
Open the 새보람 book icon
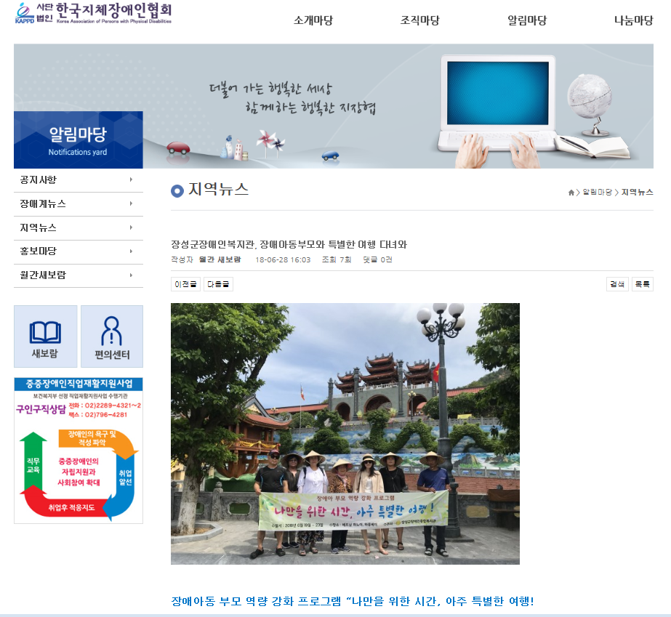coord(45,336)
